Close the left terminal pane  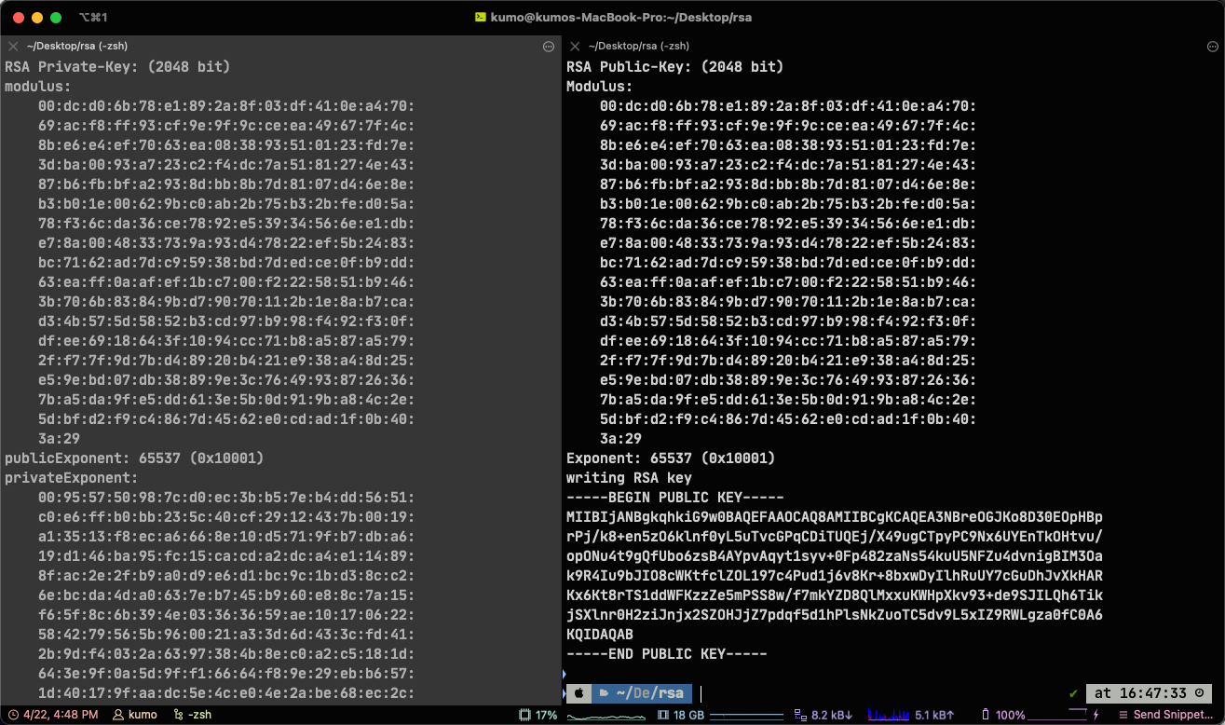click(x=13, y=46)
